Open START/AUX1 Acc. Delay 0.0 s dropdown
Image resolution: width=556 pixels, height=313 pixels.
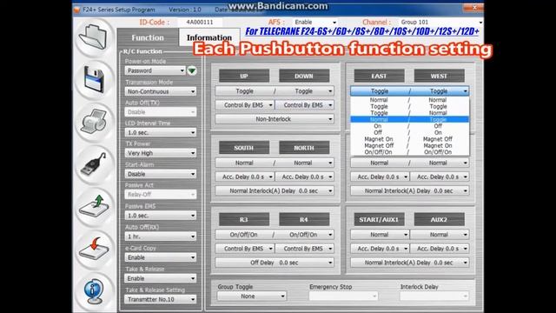tap(380, 249)
